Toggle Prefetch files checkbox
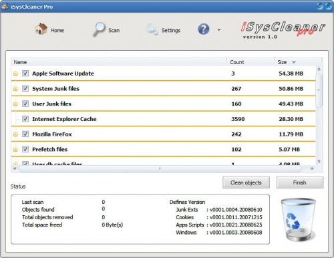The width and height of the screenshot is (334, 258). 25,149
